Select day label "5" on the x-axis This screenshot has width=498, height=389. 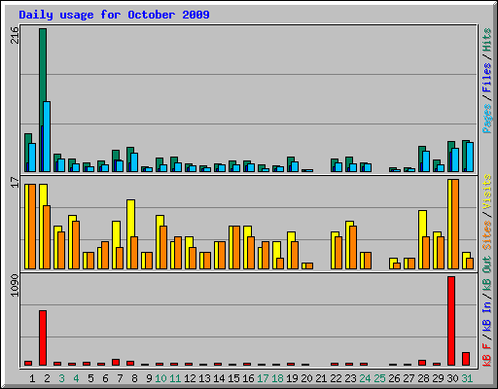point(90,378)
